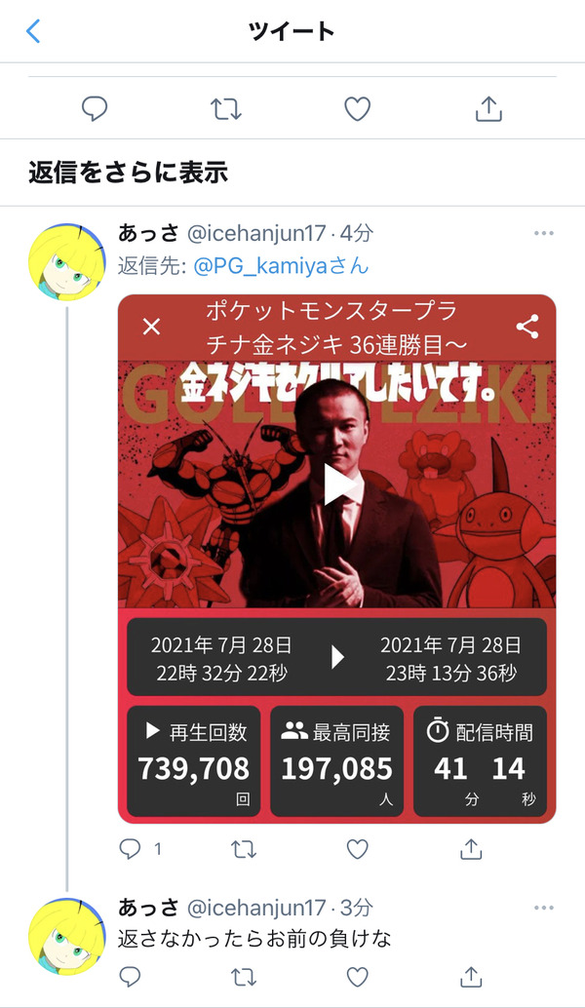Open the reply thread with 1 comment
Screen dimensions: 585x1008
[x=140, y=849]
